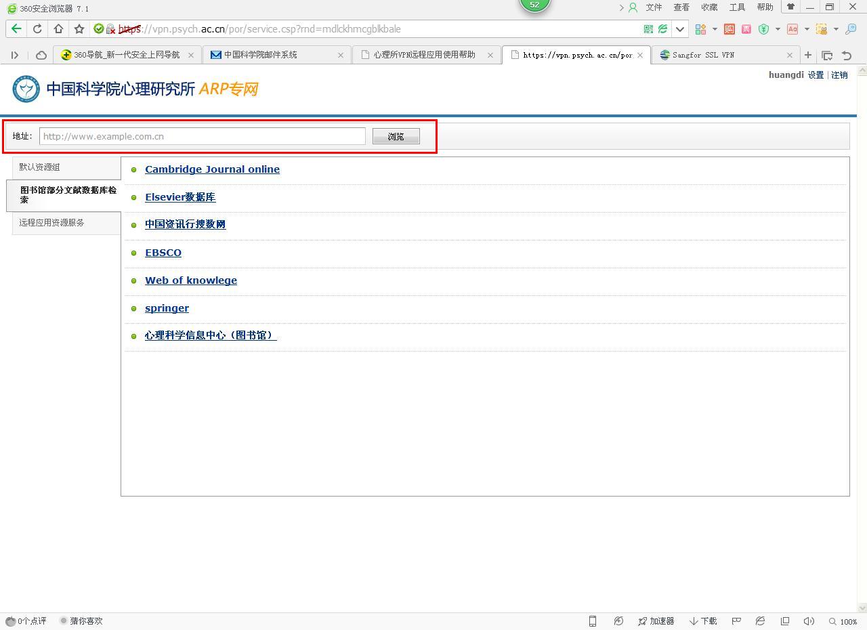Focus the 地址 URL input field

(x=203, y=136)
